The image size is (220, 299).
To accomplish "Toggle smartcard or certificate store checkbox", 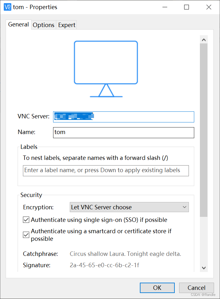I will (x=26, y=235).
